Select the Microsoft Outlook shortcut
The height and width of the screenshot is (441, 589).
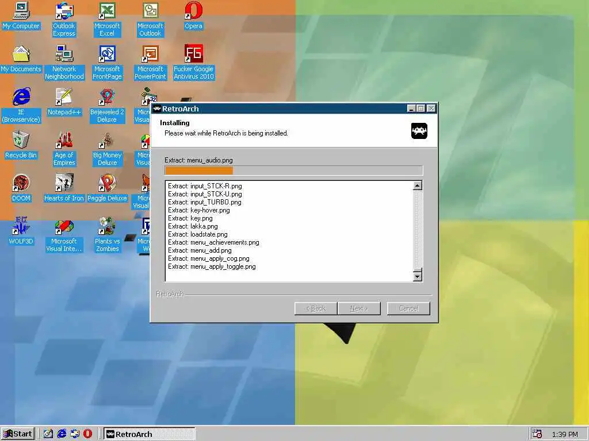click(150, 20)
